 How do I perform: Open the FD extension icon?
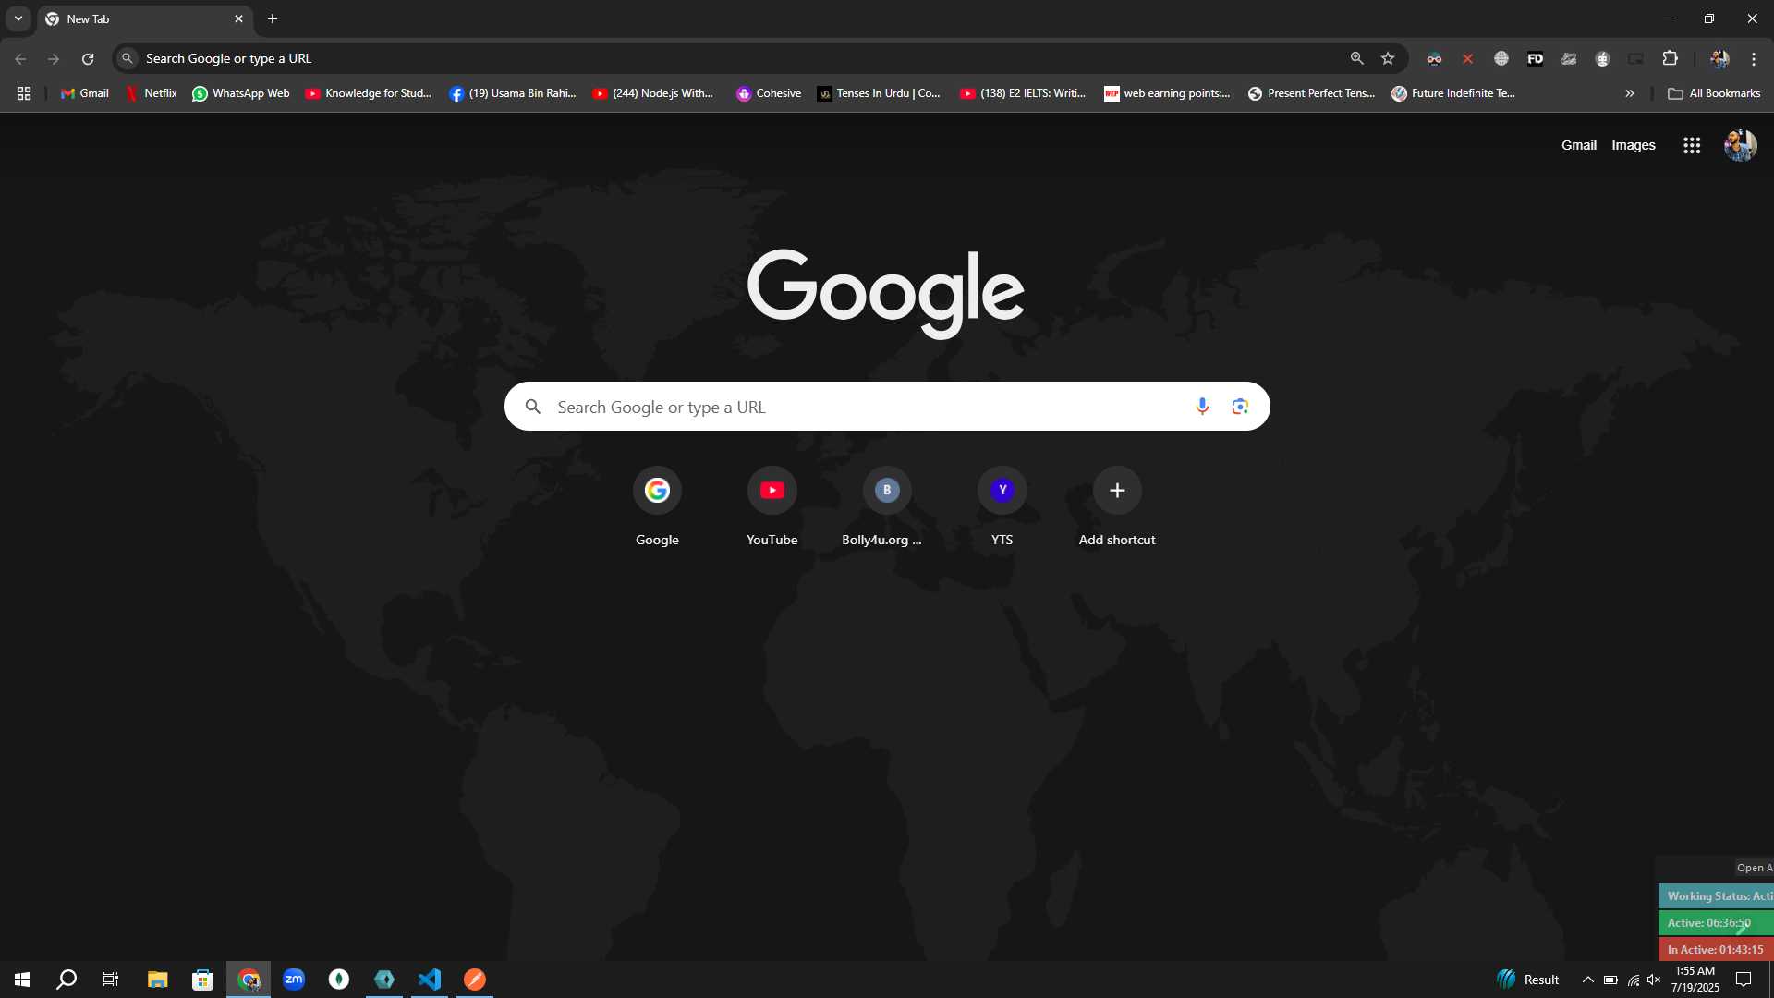(x=1535, y=58)
